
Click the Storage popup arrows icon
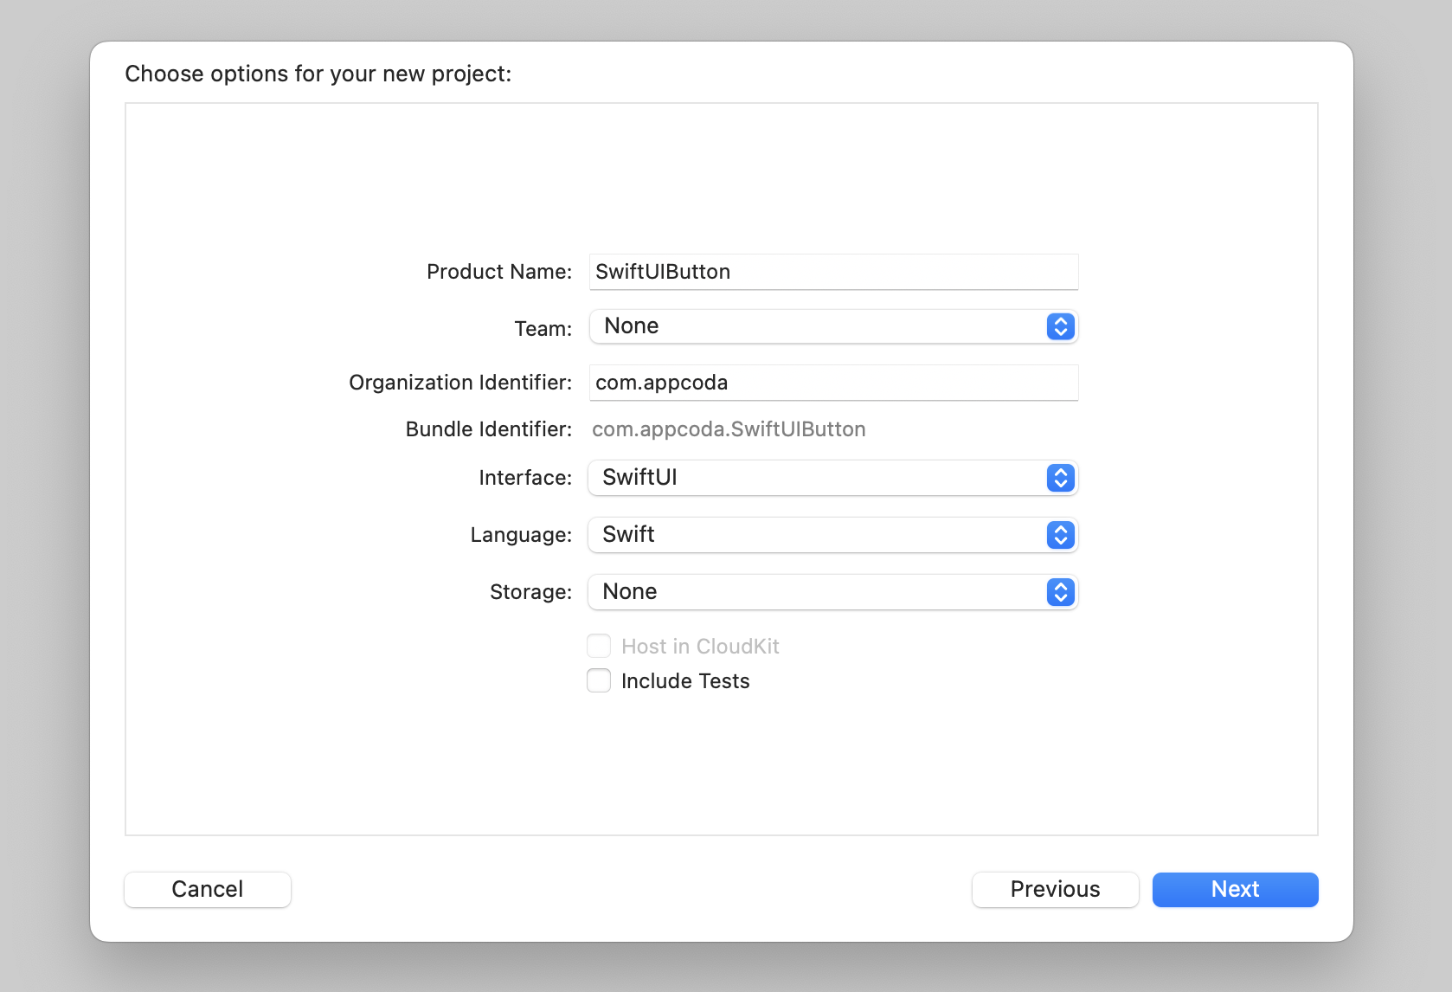[x=1060, y=592]
